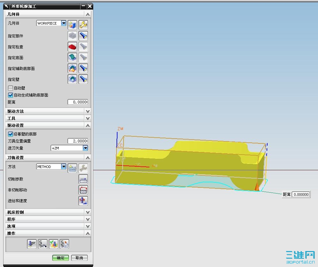Viewport: 318px width, 267px height.
Task: Click the 指定部件 select part icon
Action: point(72,36)
